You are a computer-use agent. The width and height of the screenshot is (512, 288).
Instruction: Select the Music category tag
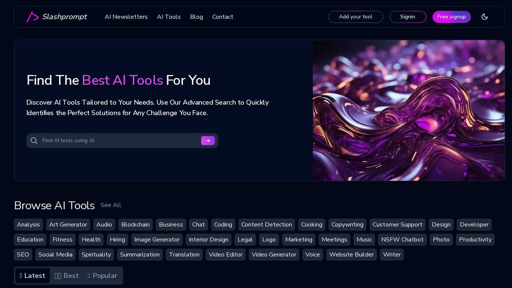pyautogui.click(x=364, y=240)
